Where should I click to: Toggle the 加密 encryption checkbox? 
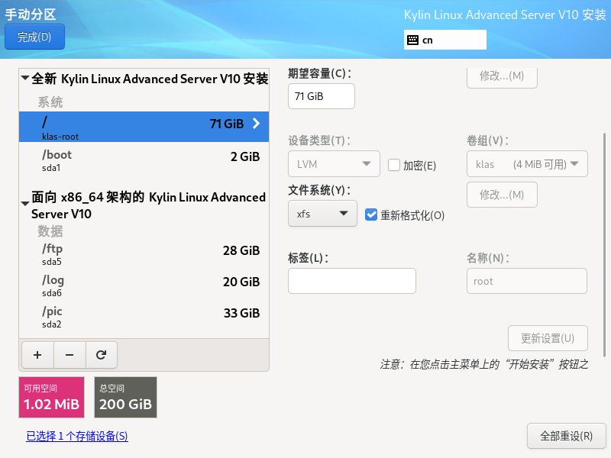(394, 165)
